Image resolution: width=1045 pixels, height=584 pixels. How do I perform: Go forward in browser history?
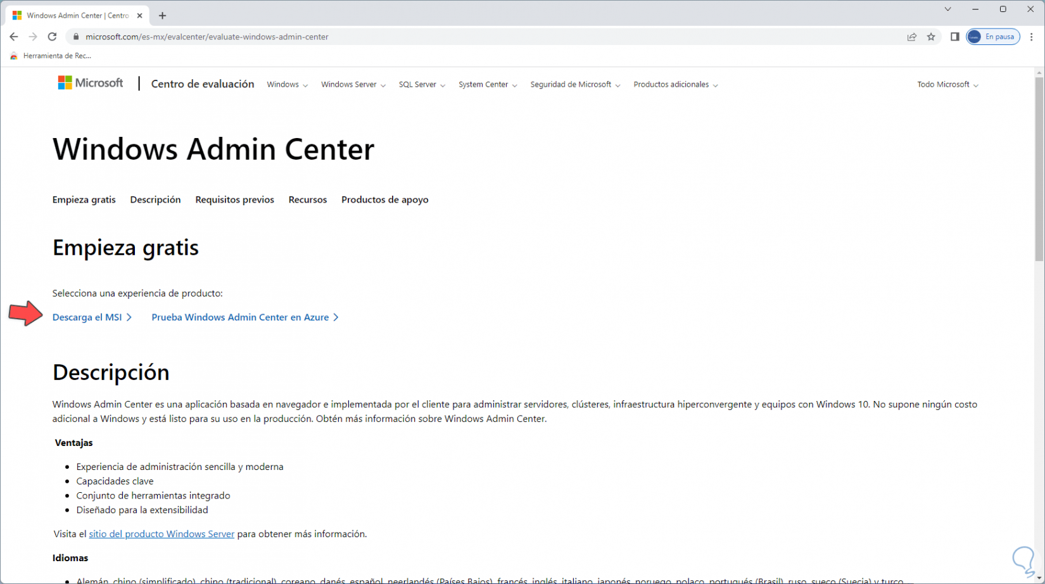pyautogui.click(x=33, y=37)
